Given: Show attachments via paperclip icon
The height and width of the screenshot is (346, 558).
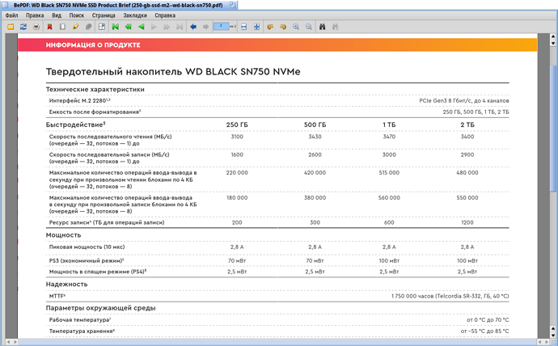Looking at the screenshot, I should 88,27.
